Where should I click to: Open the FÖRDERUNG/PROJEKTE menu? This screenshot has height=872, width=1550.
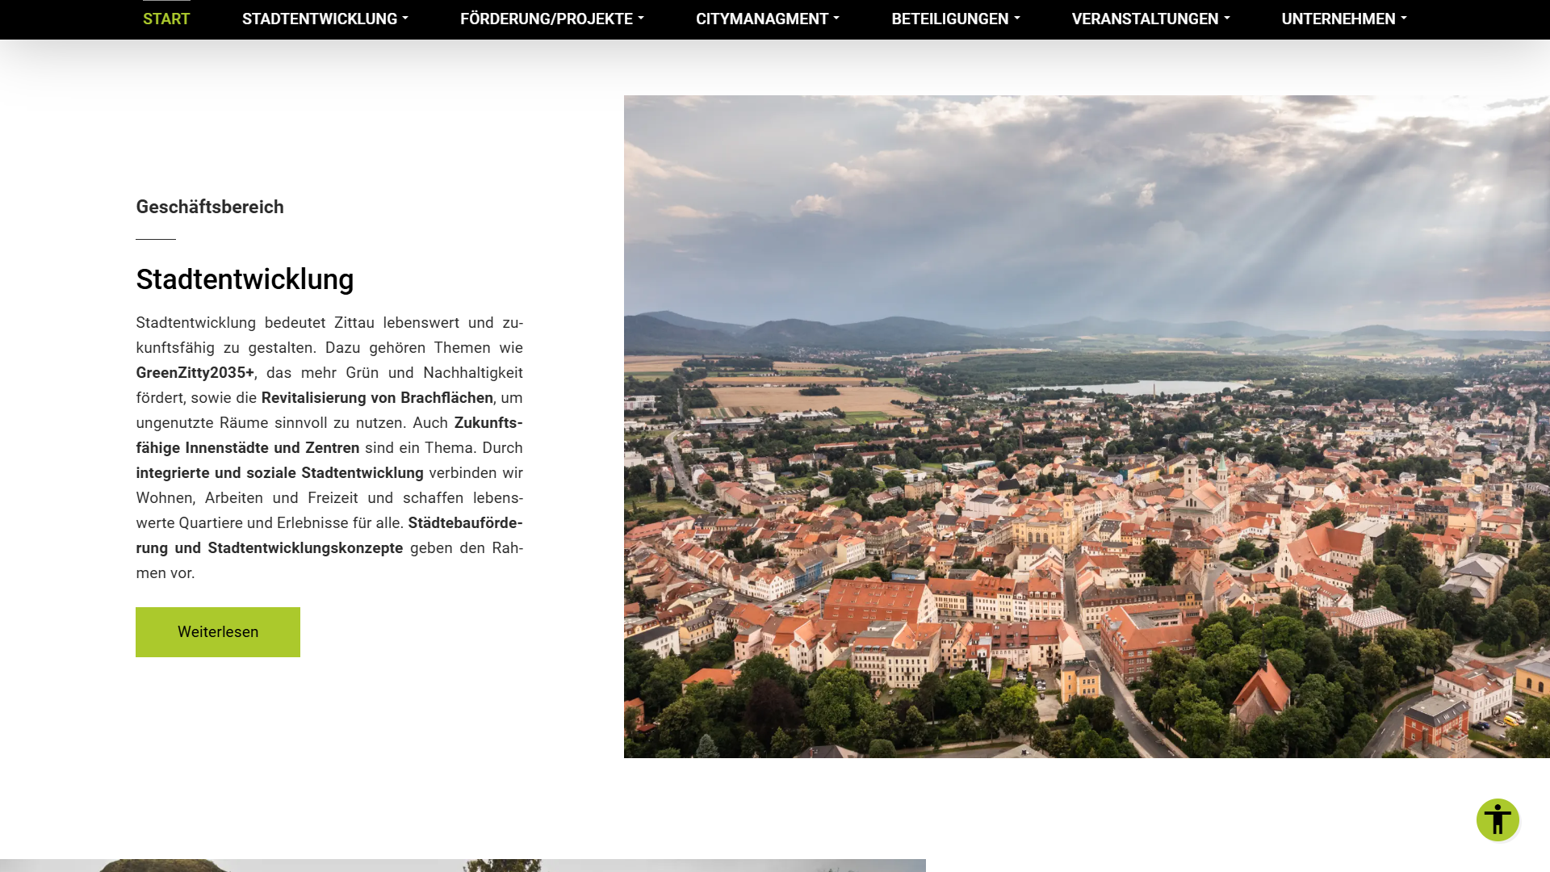point(551,19)
